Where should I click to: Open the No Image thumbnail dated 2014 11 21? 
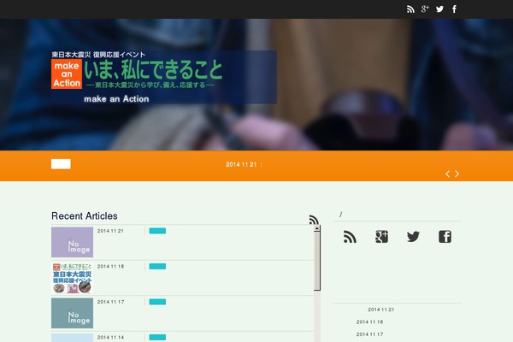[x=73, y=242]
